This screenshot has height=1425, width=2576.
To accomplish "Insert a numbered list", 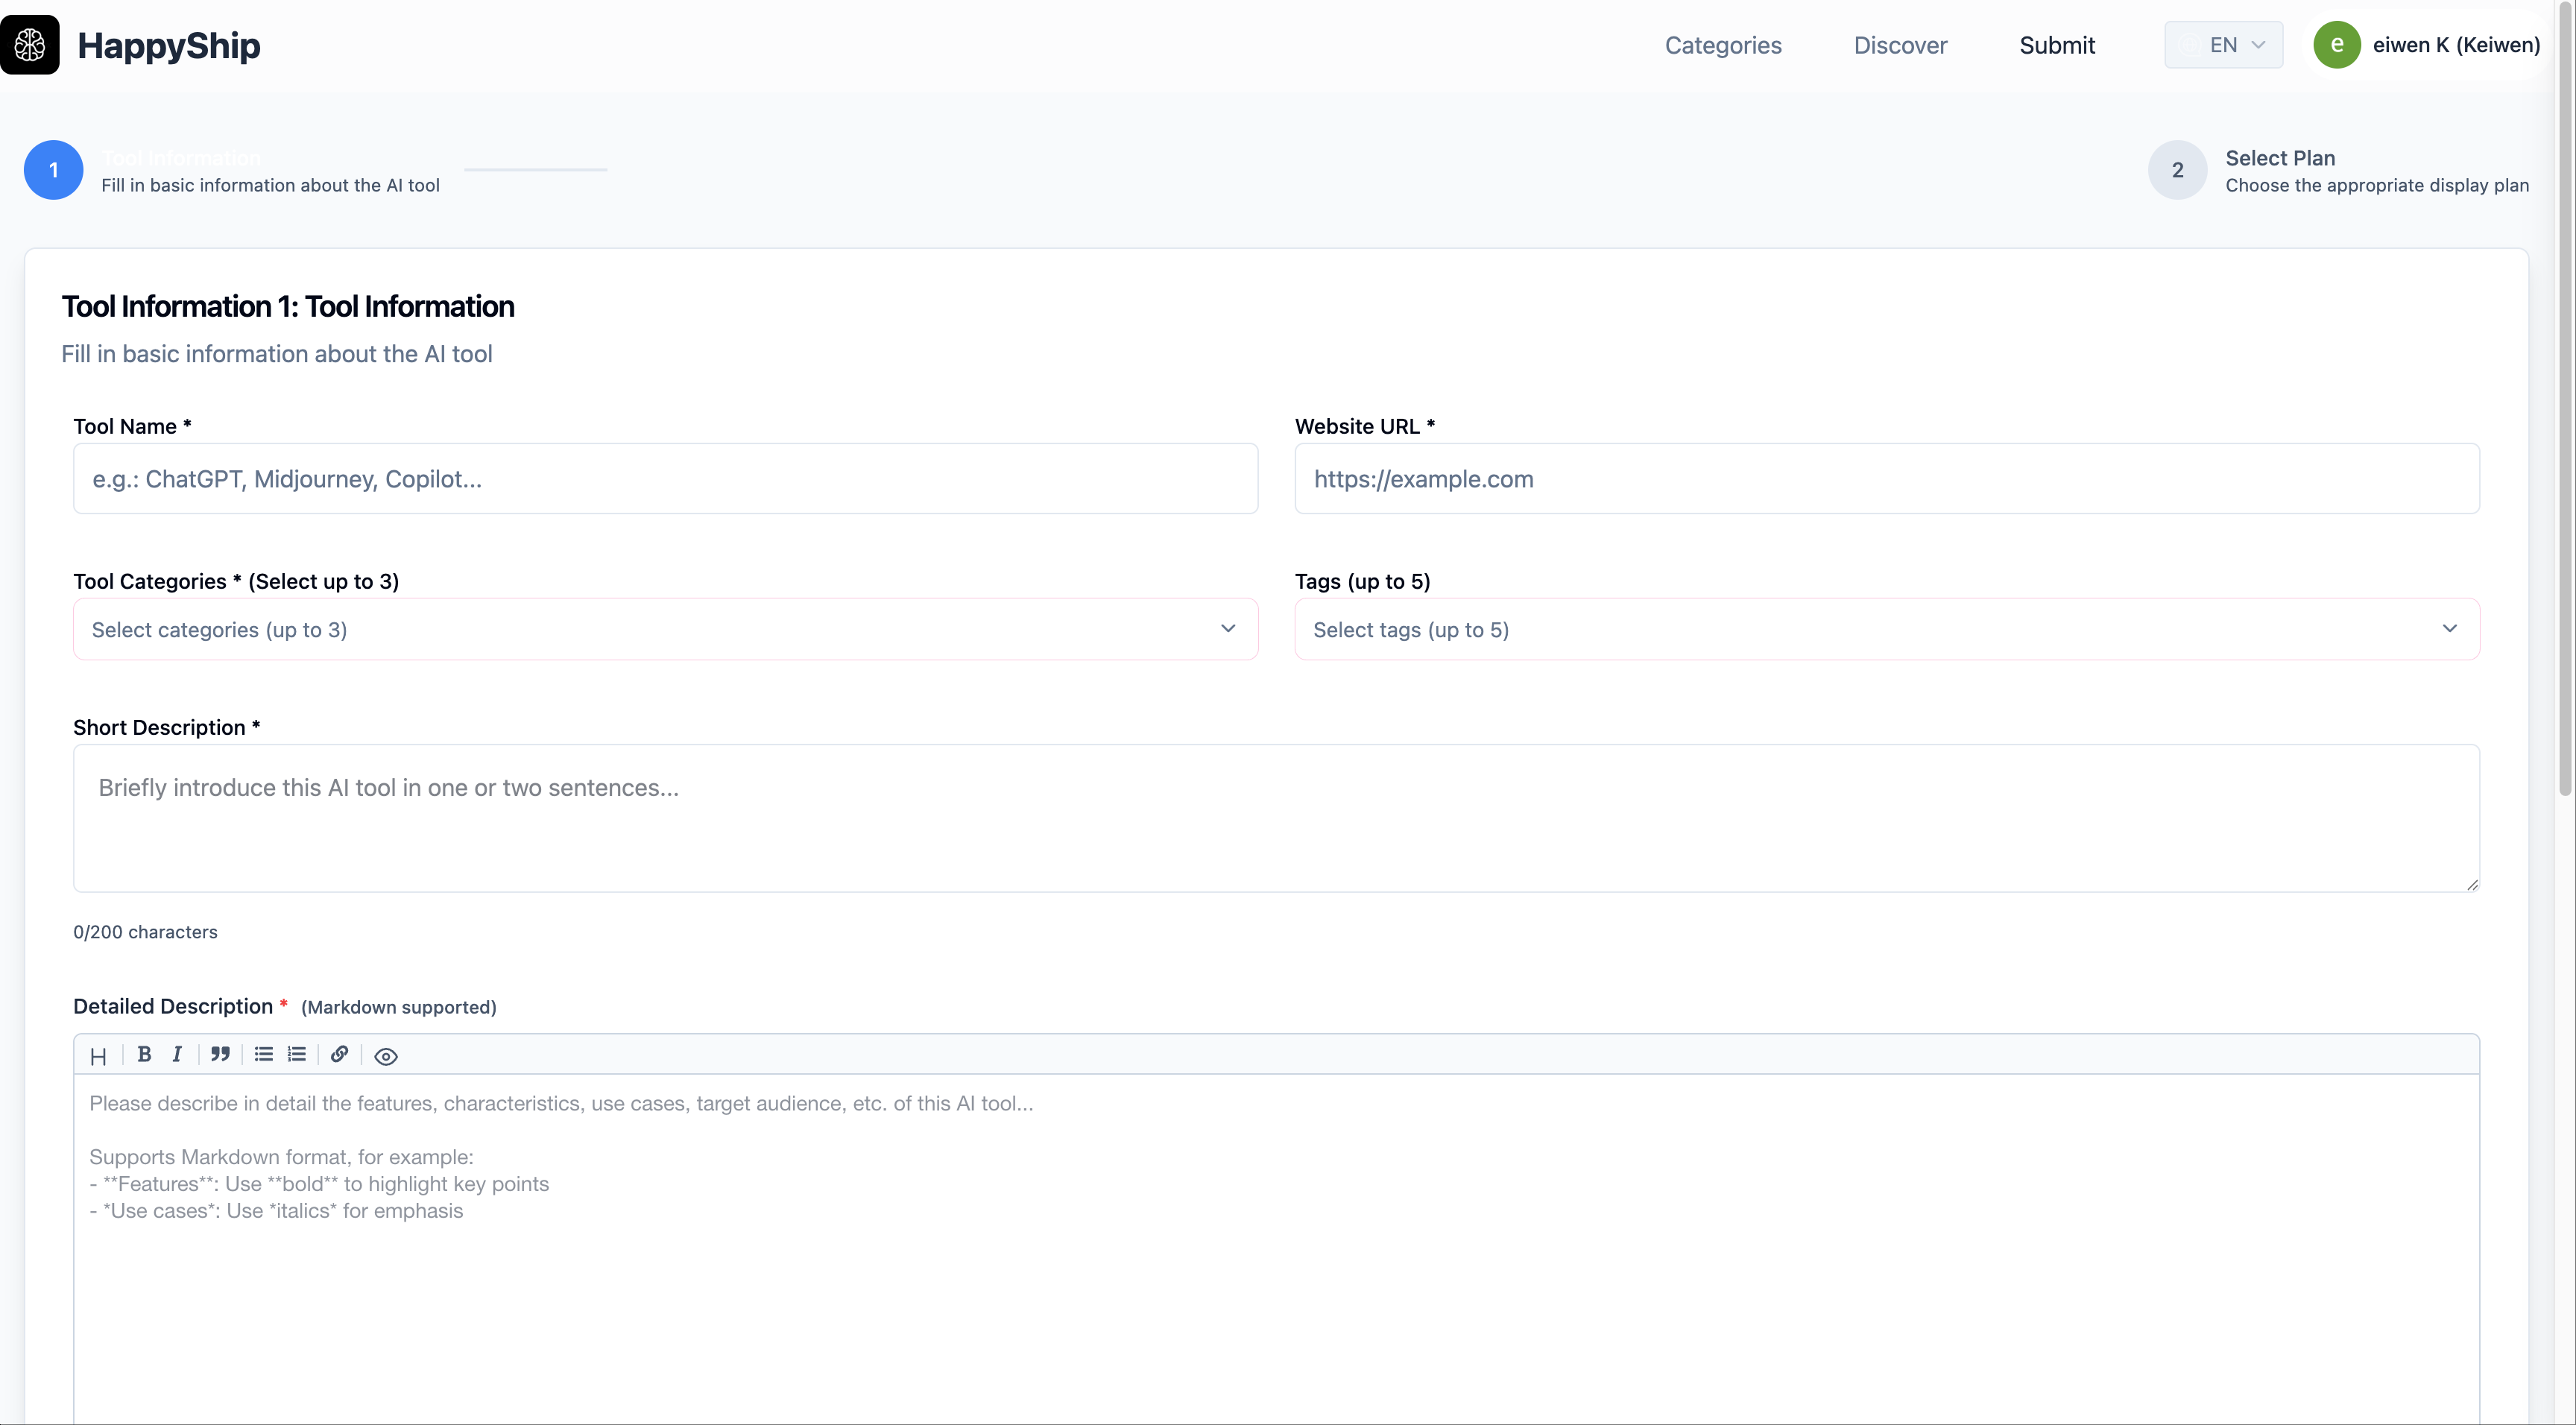I will pos(297,1054).
